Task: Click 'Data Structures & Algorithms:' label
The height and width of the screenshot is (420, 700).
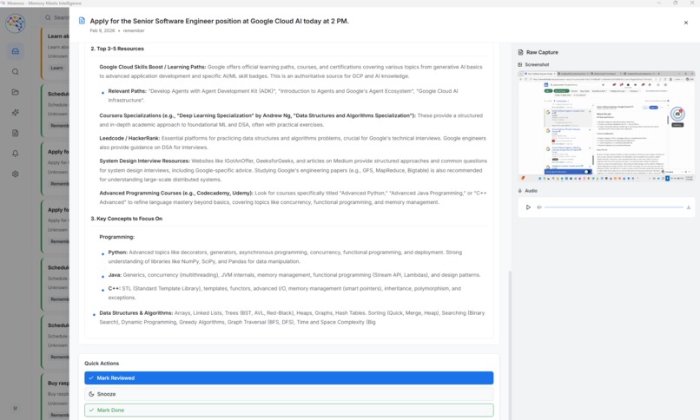Action: coord(136,313)
